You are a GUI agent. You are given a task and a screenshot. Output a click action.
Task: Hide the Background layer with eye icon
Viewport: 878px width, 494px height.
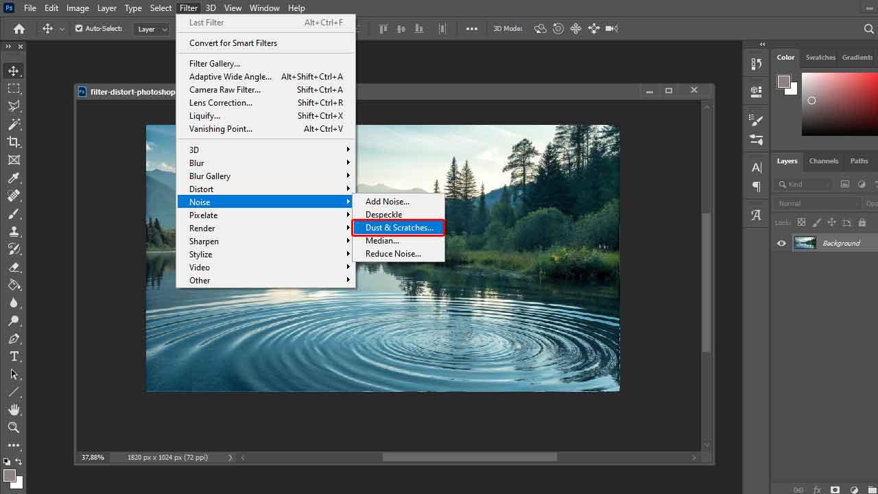click(781, 243)
